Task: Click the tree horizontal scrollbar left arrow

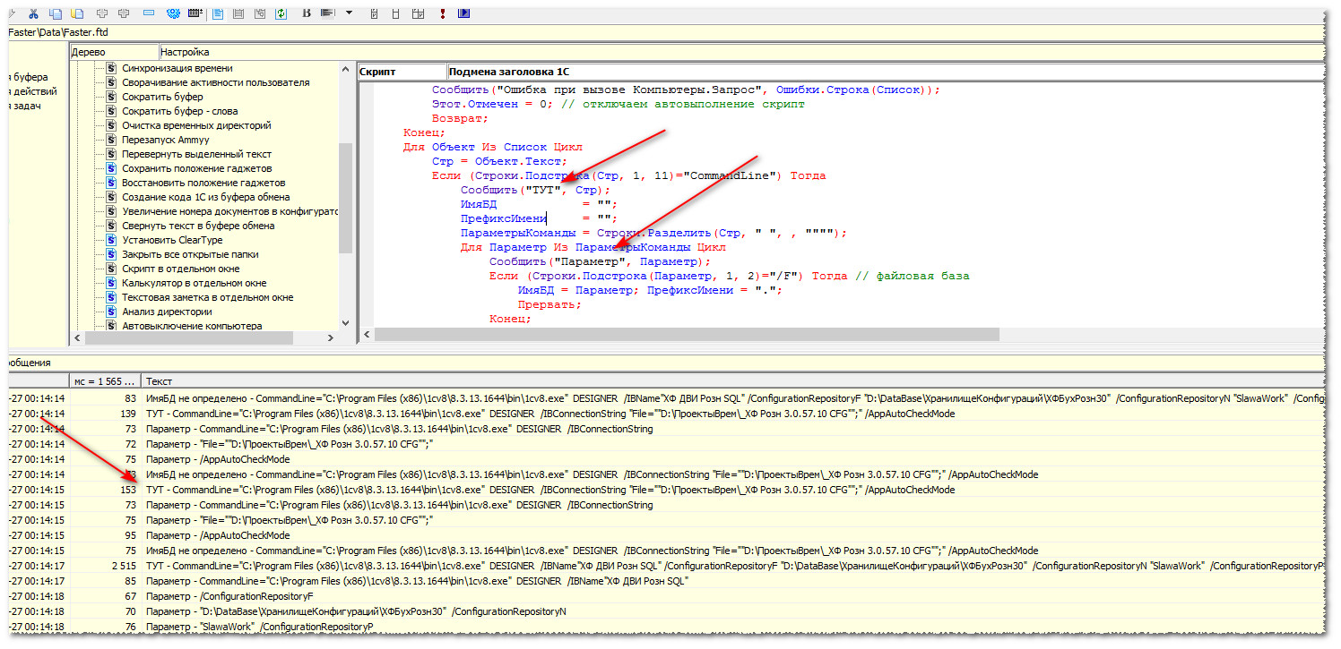Action: coord(77,337)
